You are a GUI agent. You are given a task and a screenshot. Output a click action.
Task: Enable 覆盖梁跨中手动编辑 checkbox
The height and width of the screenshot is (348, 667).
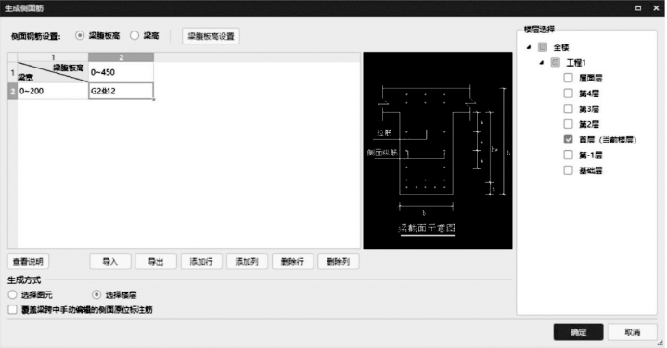point(13,309)
